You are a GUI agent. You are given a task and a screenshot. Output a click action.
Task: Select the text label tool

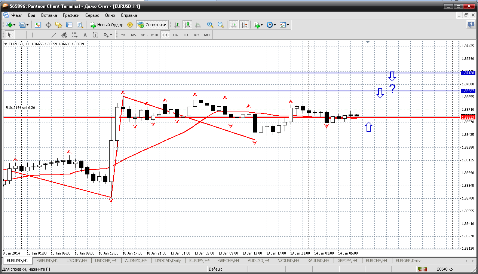95,35
